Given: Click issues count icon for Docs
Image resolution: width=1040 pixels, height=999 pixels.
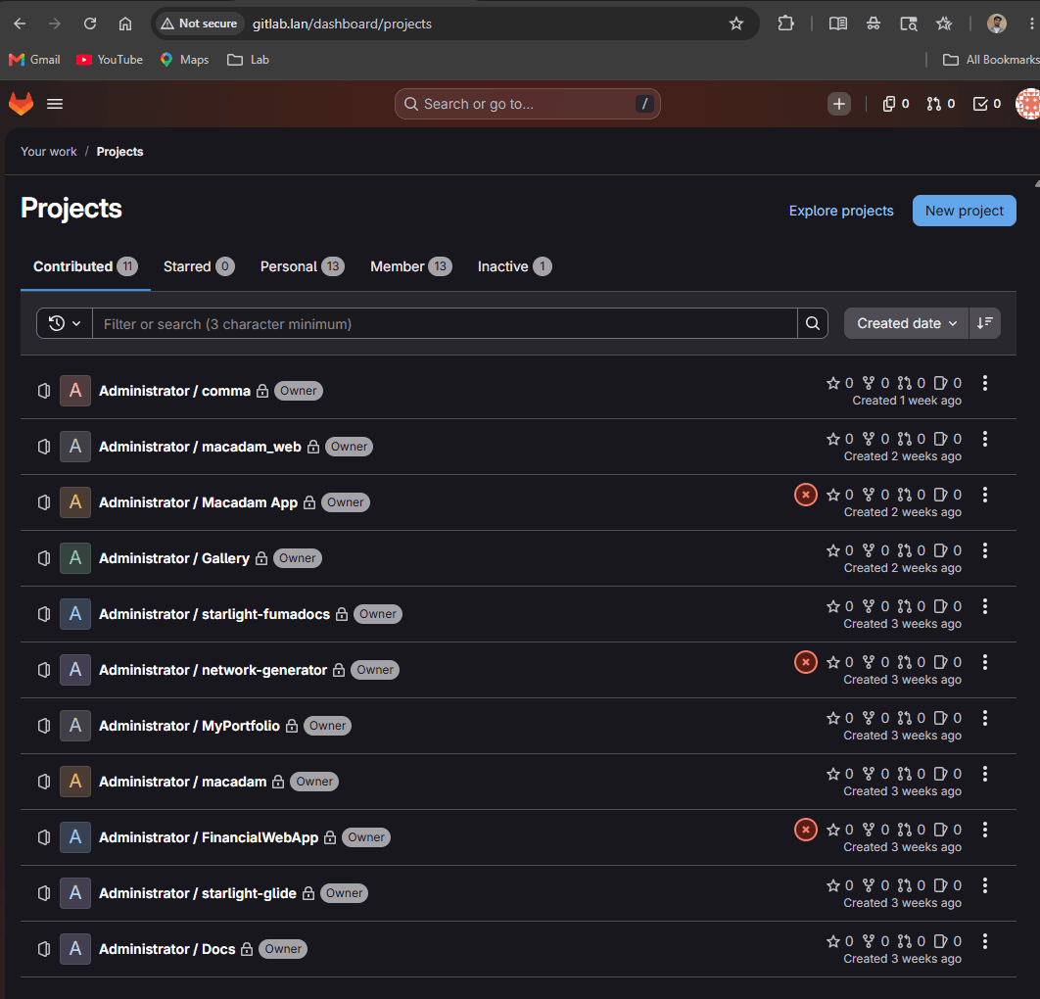Looking at the screenshot, I should (940, 940).
